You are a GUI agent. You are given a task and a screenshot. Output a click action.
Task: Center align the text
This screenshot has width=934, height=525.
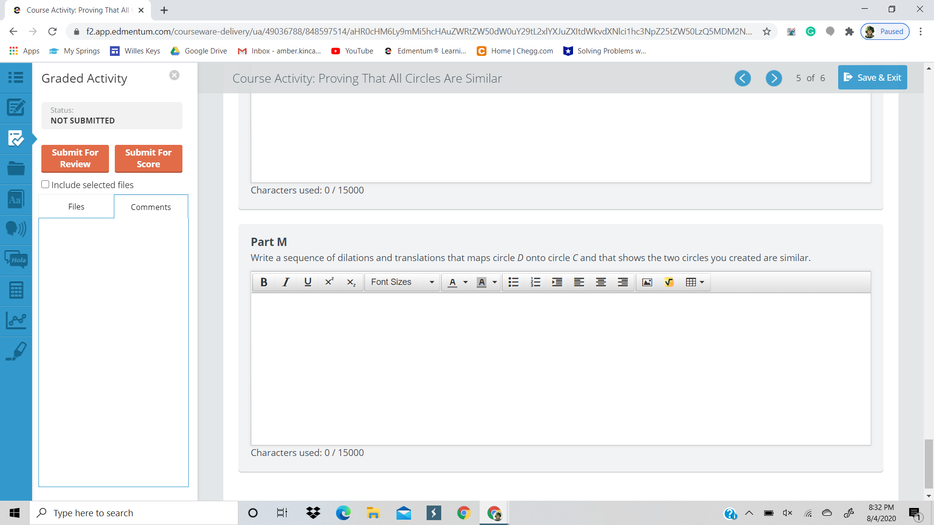601,282
